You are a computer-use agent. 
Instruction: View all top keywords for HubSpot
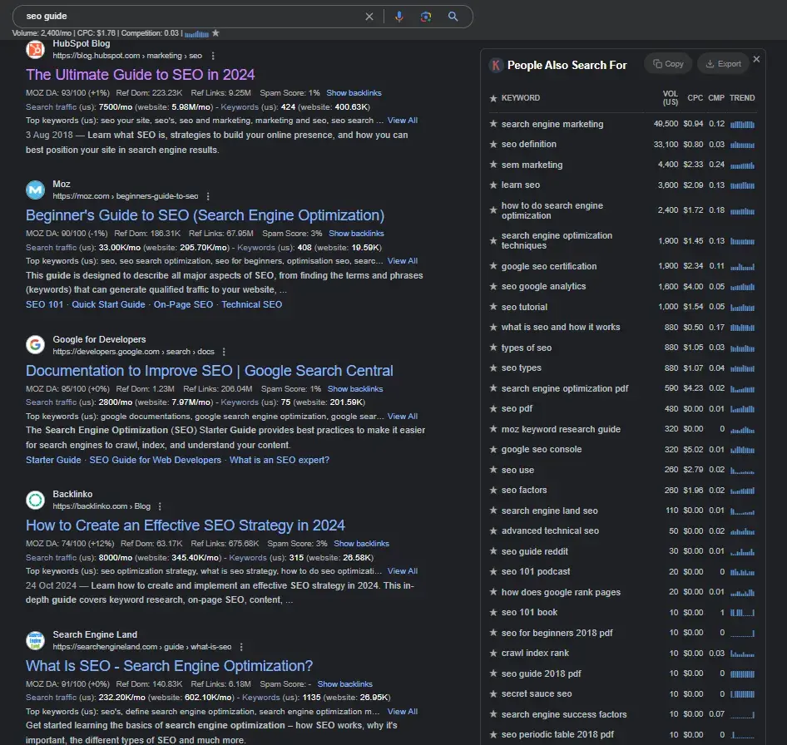[x=403, y=121]
